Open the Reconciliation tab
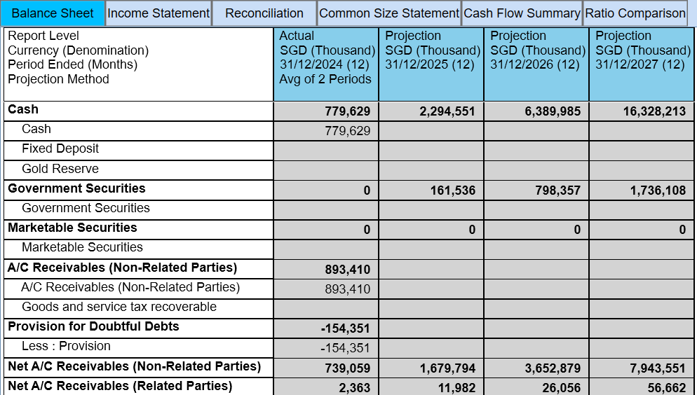This screenshot has width=697, height=395. [x=264, y=13]
